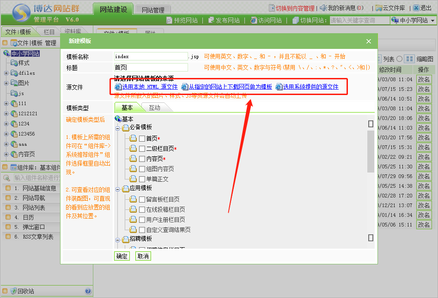438x298 pixels.
Task: Switch to the 互动 template type tab
Action: 154,107
